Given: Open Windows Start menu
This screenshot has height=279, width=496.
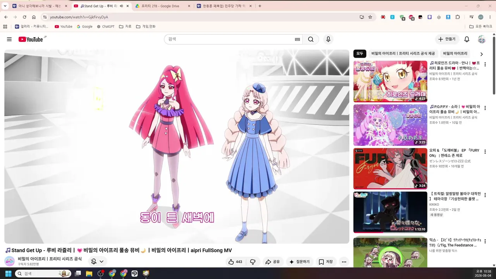Looking at the screenshot, I should coord(7,274).
